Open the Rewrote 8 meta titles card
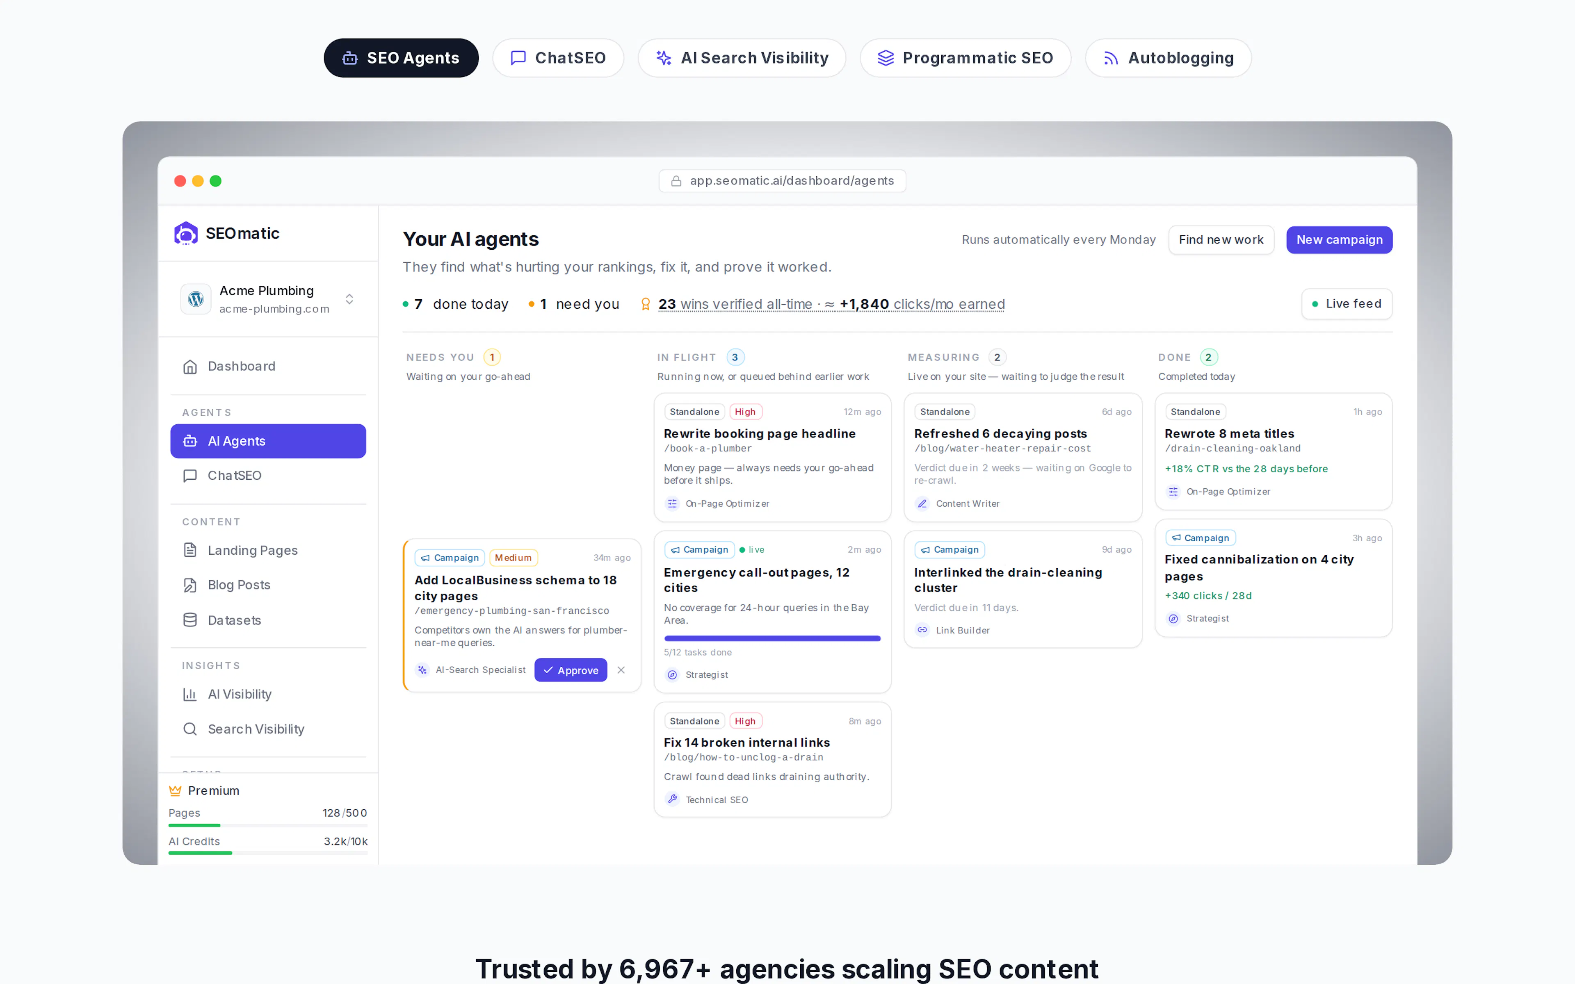The image size is (1575, 984). click(1273, 451)
